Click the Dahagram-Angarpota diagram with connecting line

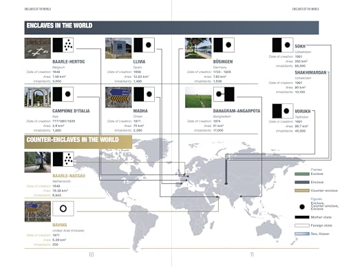point(224,94)
